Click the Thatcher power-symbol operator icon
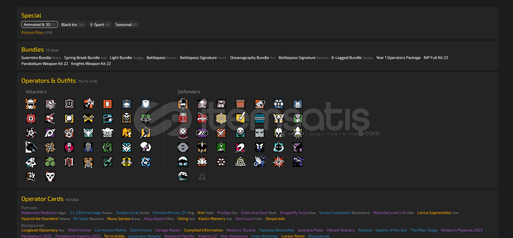513x238 pixels. [x=69, y=104]
